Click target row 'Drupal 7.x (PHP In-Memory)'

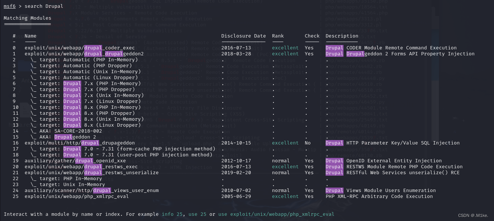tap(86, 84)
